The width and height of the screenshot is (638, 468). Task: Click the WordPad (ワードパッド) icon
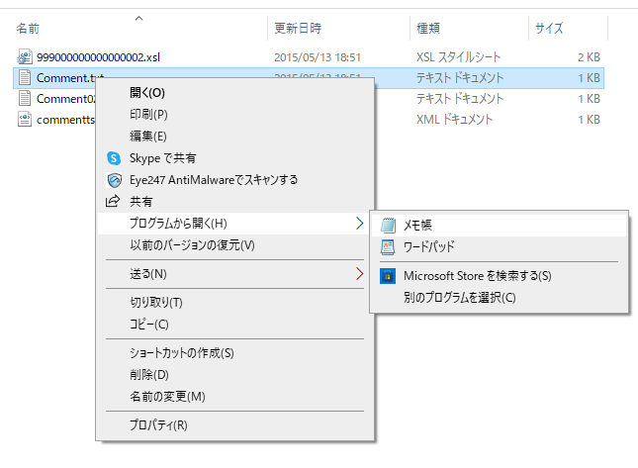point(388,247)
